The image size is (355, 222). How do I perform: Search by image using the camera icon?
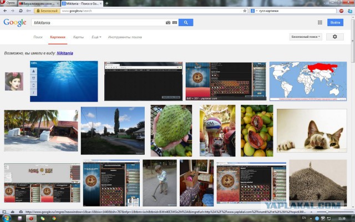(x=168, y=22)
